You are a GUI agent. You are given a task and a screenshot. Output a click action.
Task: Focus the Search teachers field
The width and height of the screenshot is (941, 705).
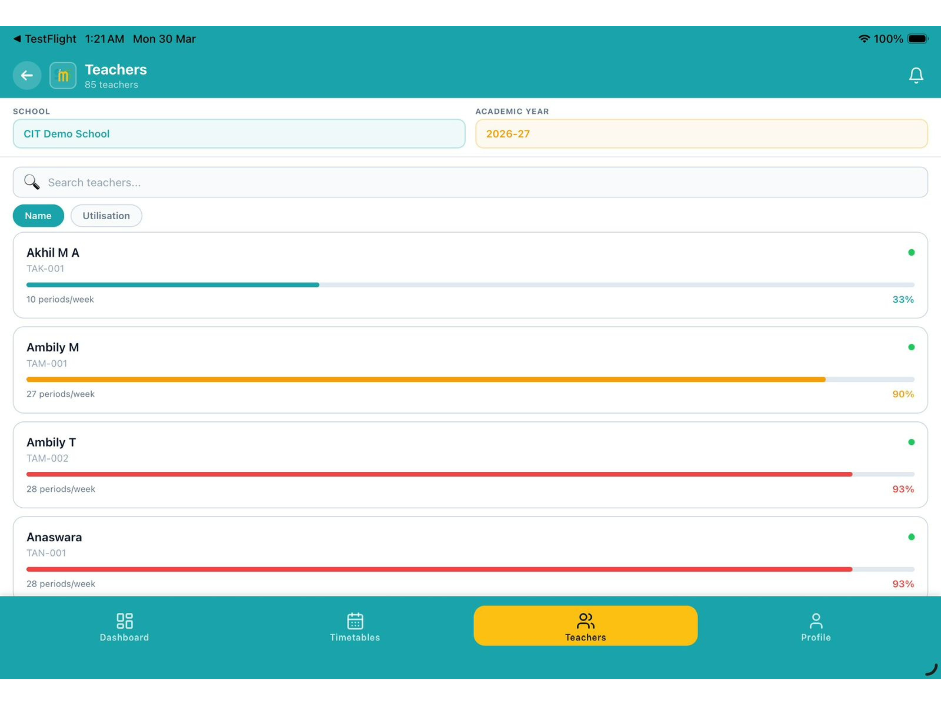(470, 182)
